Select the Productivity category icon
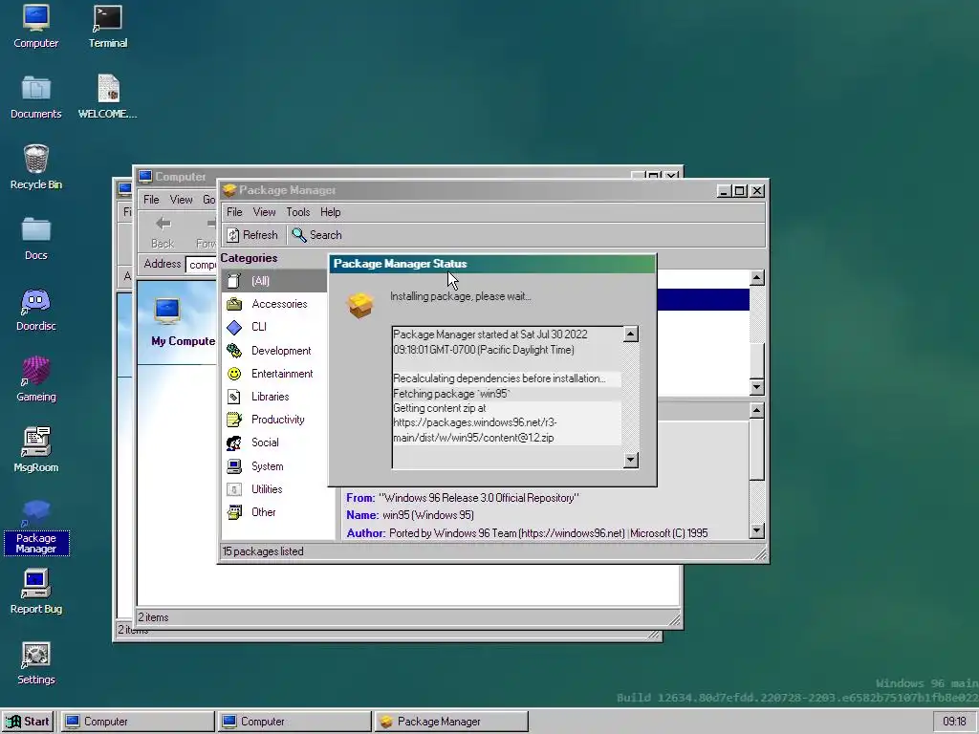The width and height of the screenshot is (979, 734). (x=234, y=420)
